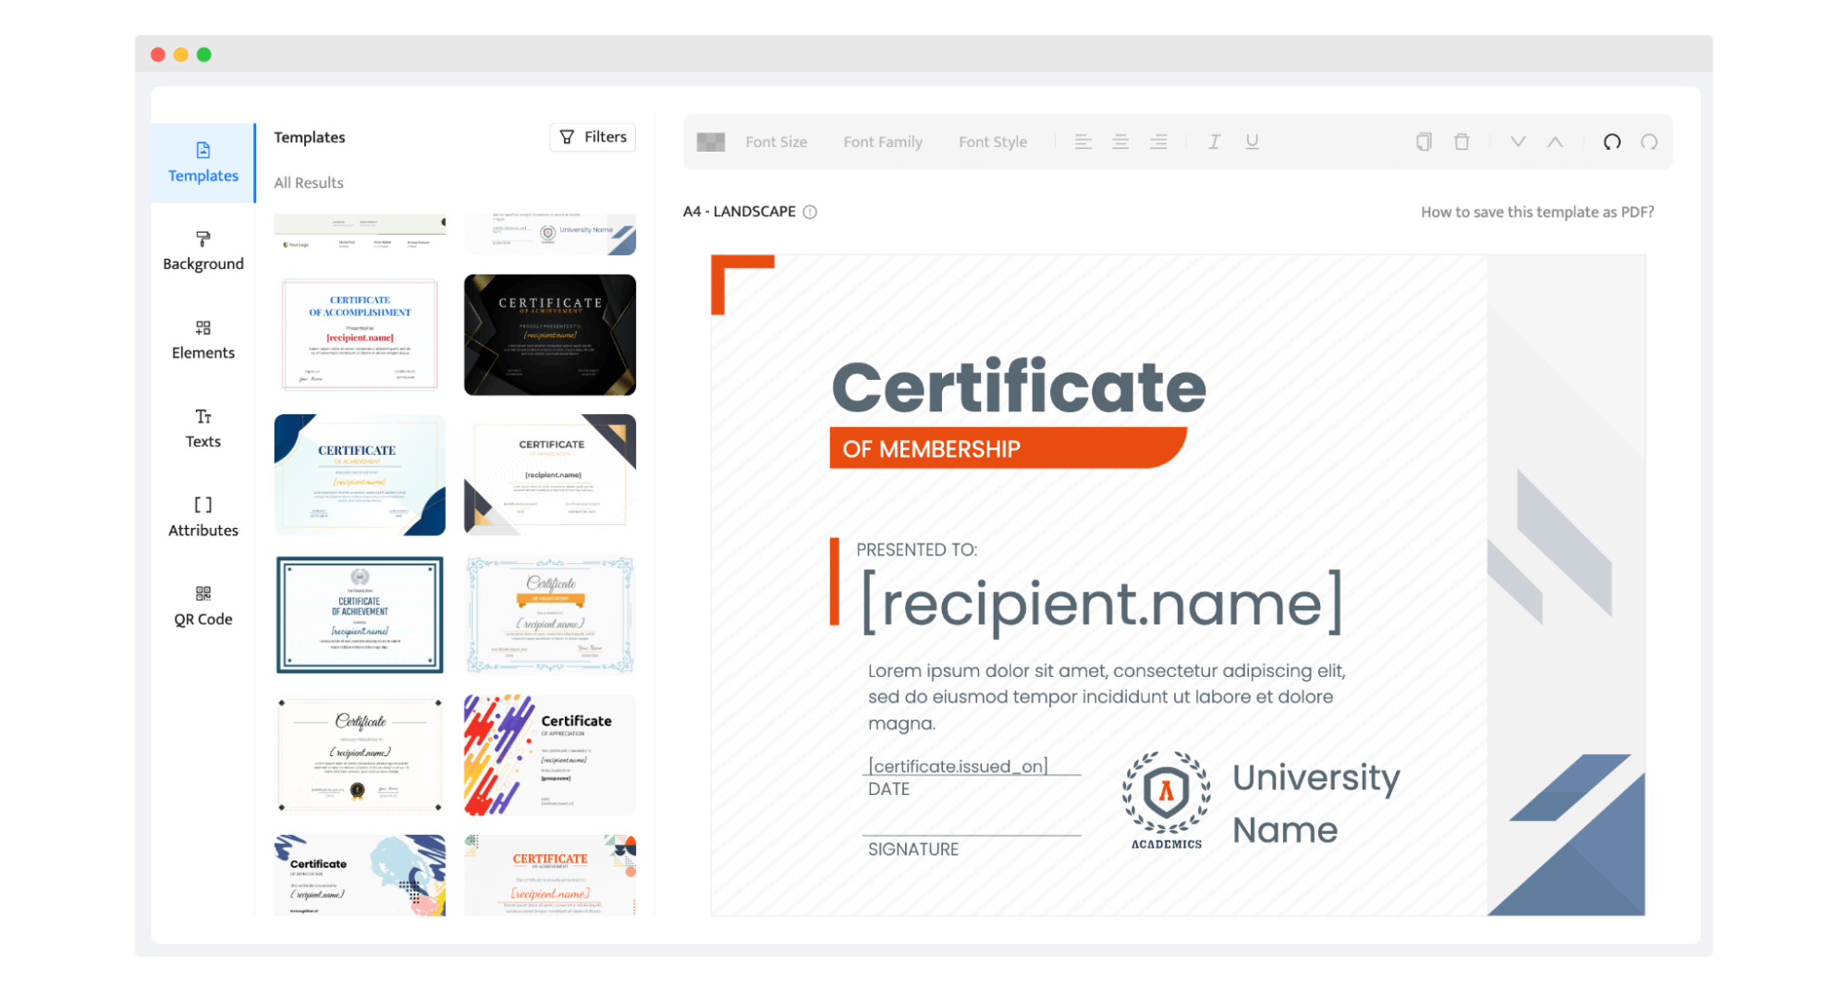Click the undo icon
The width and height of the screenshot is (1848, 992).
[1611, 141]
